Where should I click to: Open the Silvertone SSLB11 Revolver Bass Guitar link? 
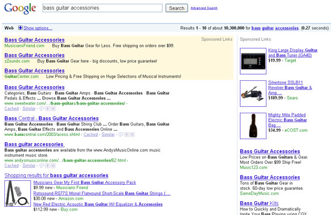pos(290,87)
